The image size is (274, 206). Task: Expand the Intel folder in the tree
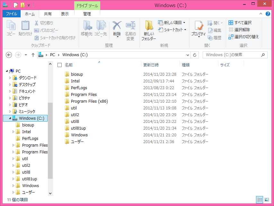pyautogui.click(x=13, y=132)
